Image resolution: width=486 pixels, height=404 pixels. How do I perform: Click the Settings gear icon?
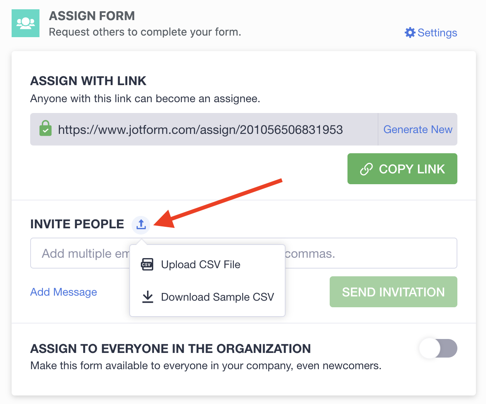point(410,33)
